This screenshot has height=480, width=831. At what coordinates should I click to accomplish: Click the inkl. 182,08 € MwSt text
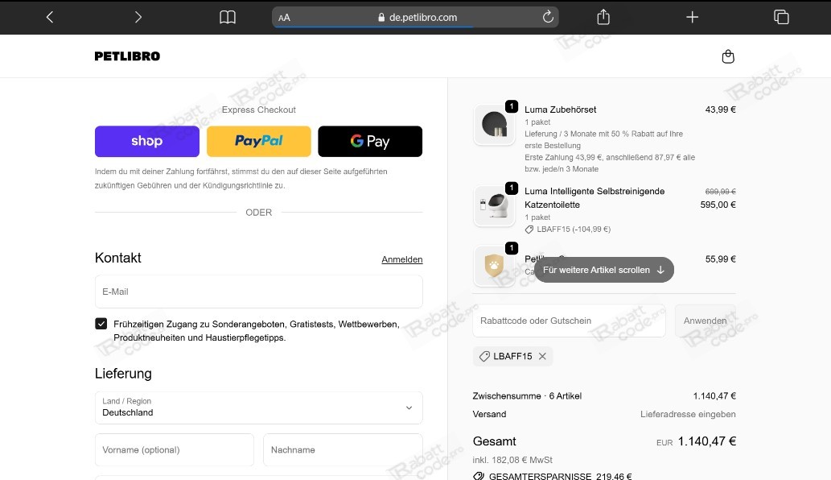point(512,460)
